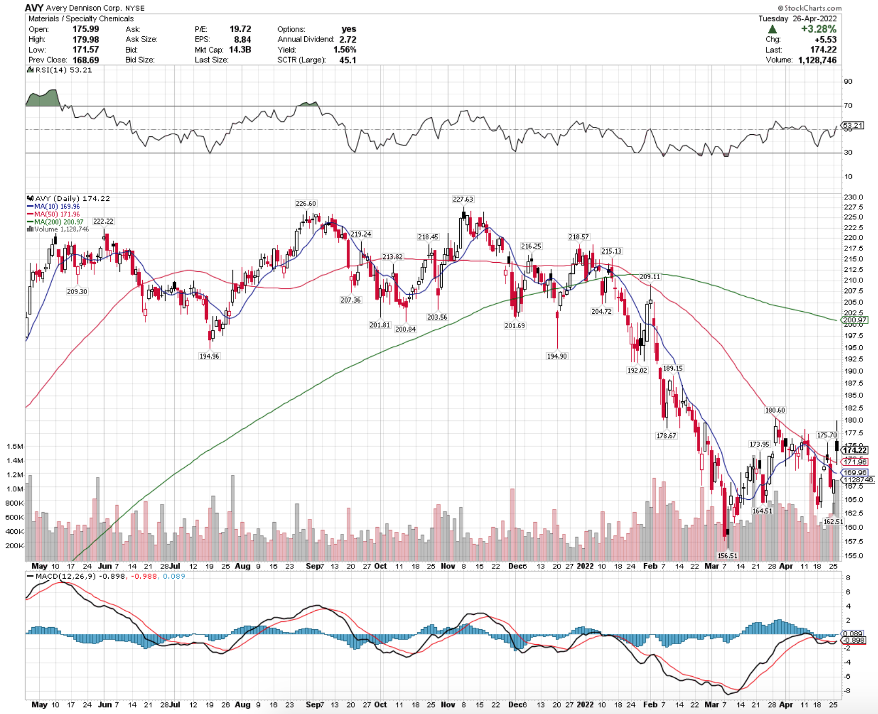The height and width of the screenshot is (714, 878).
Task: Click the Mkt Cap value 14.3B
Action: (240, 50)
